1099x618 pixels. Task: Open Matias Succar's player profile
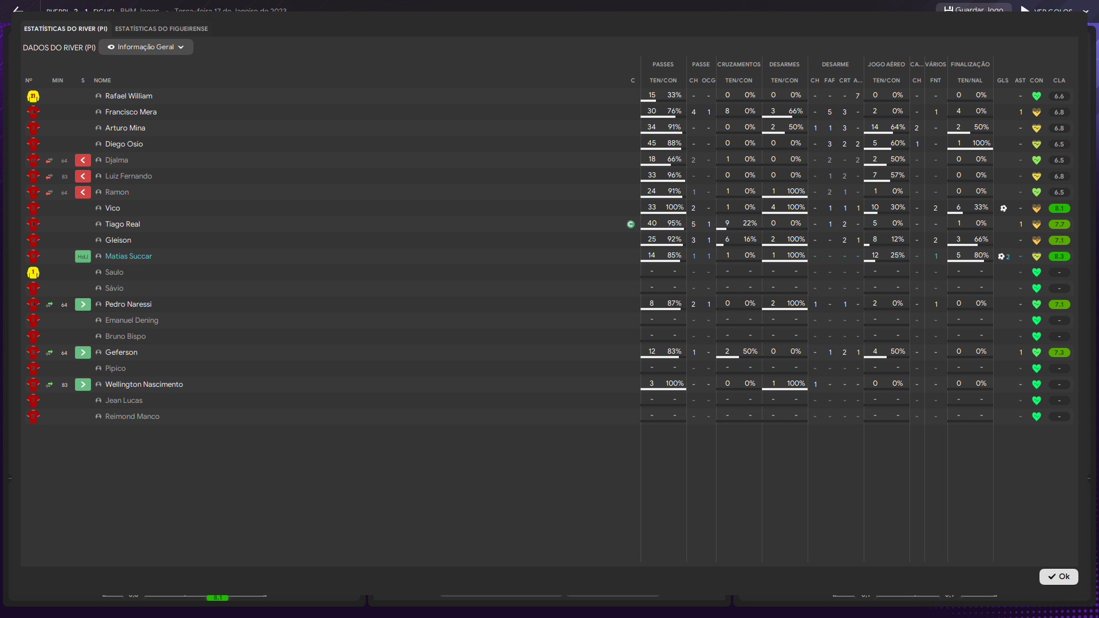[128, 256]
